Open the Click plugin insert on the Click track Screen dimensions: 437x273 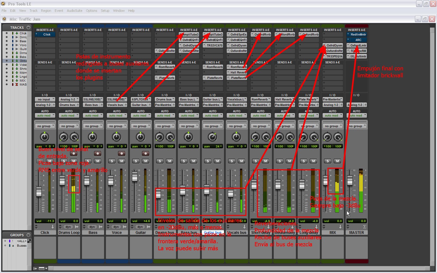[x=45, y=35]
